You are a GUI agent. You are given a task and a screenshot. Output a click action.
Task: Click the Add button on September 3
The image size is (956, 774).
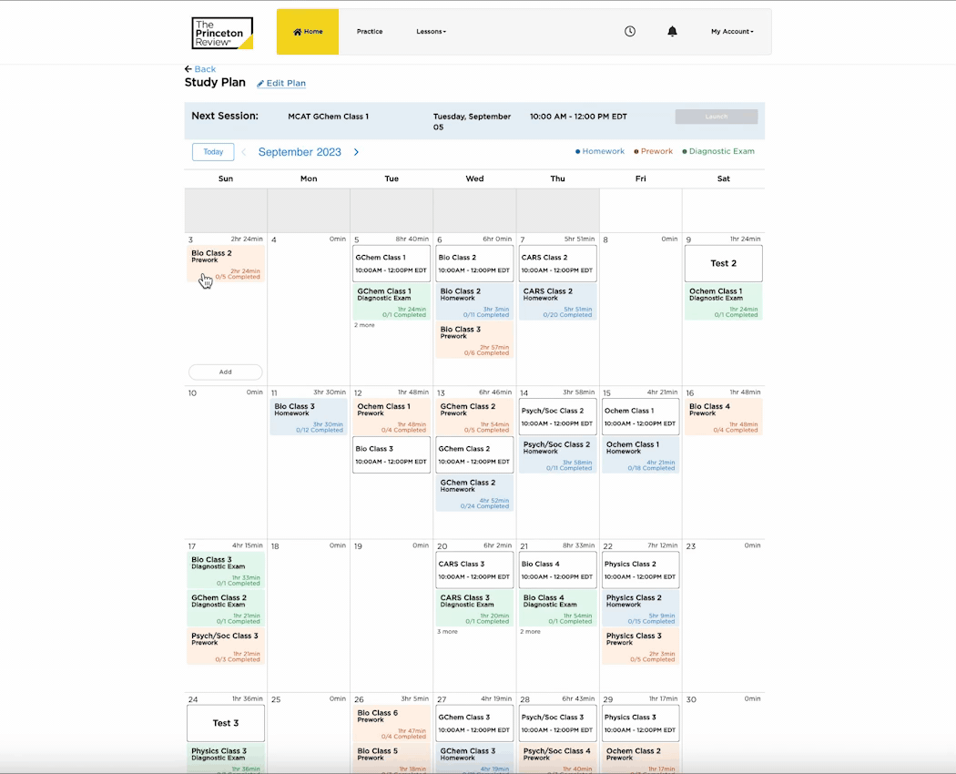click(x=225, y=372)
